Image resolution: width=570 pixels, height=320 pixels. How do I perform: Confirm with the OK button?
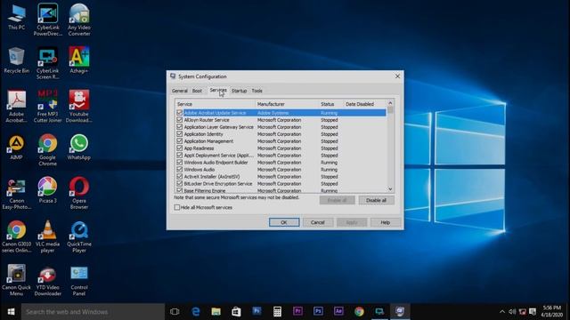284,222
